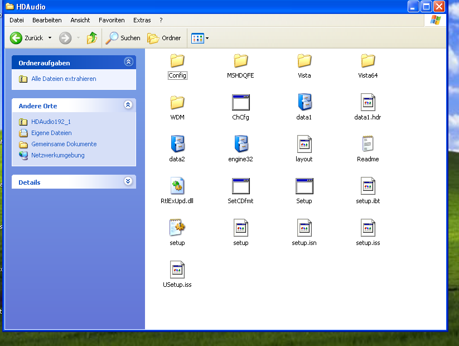Open the Zurück history dropdown arrow
This screenshot has width=459, height=346.
coord(50,38)
